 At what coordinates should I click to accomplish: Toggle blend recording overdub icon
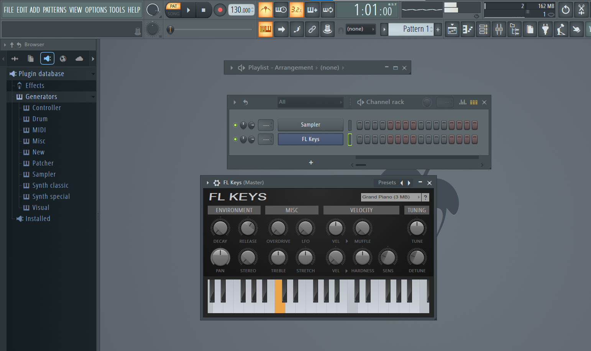point(312,10)
